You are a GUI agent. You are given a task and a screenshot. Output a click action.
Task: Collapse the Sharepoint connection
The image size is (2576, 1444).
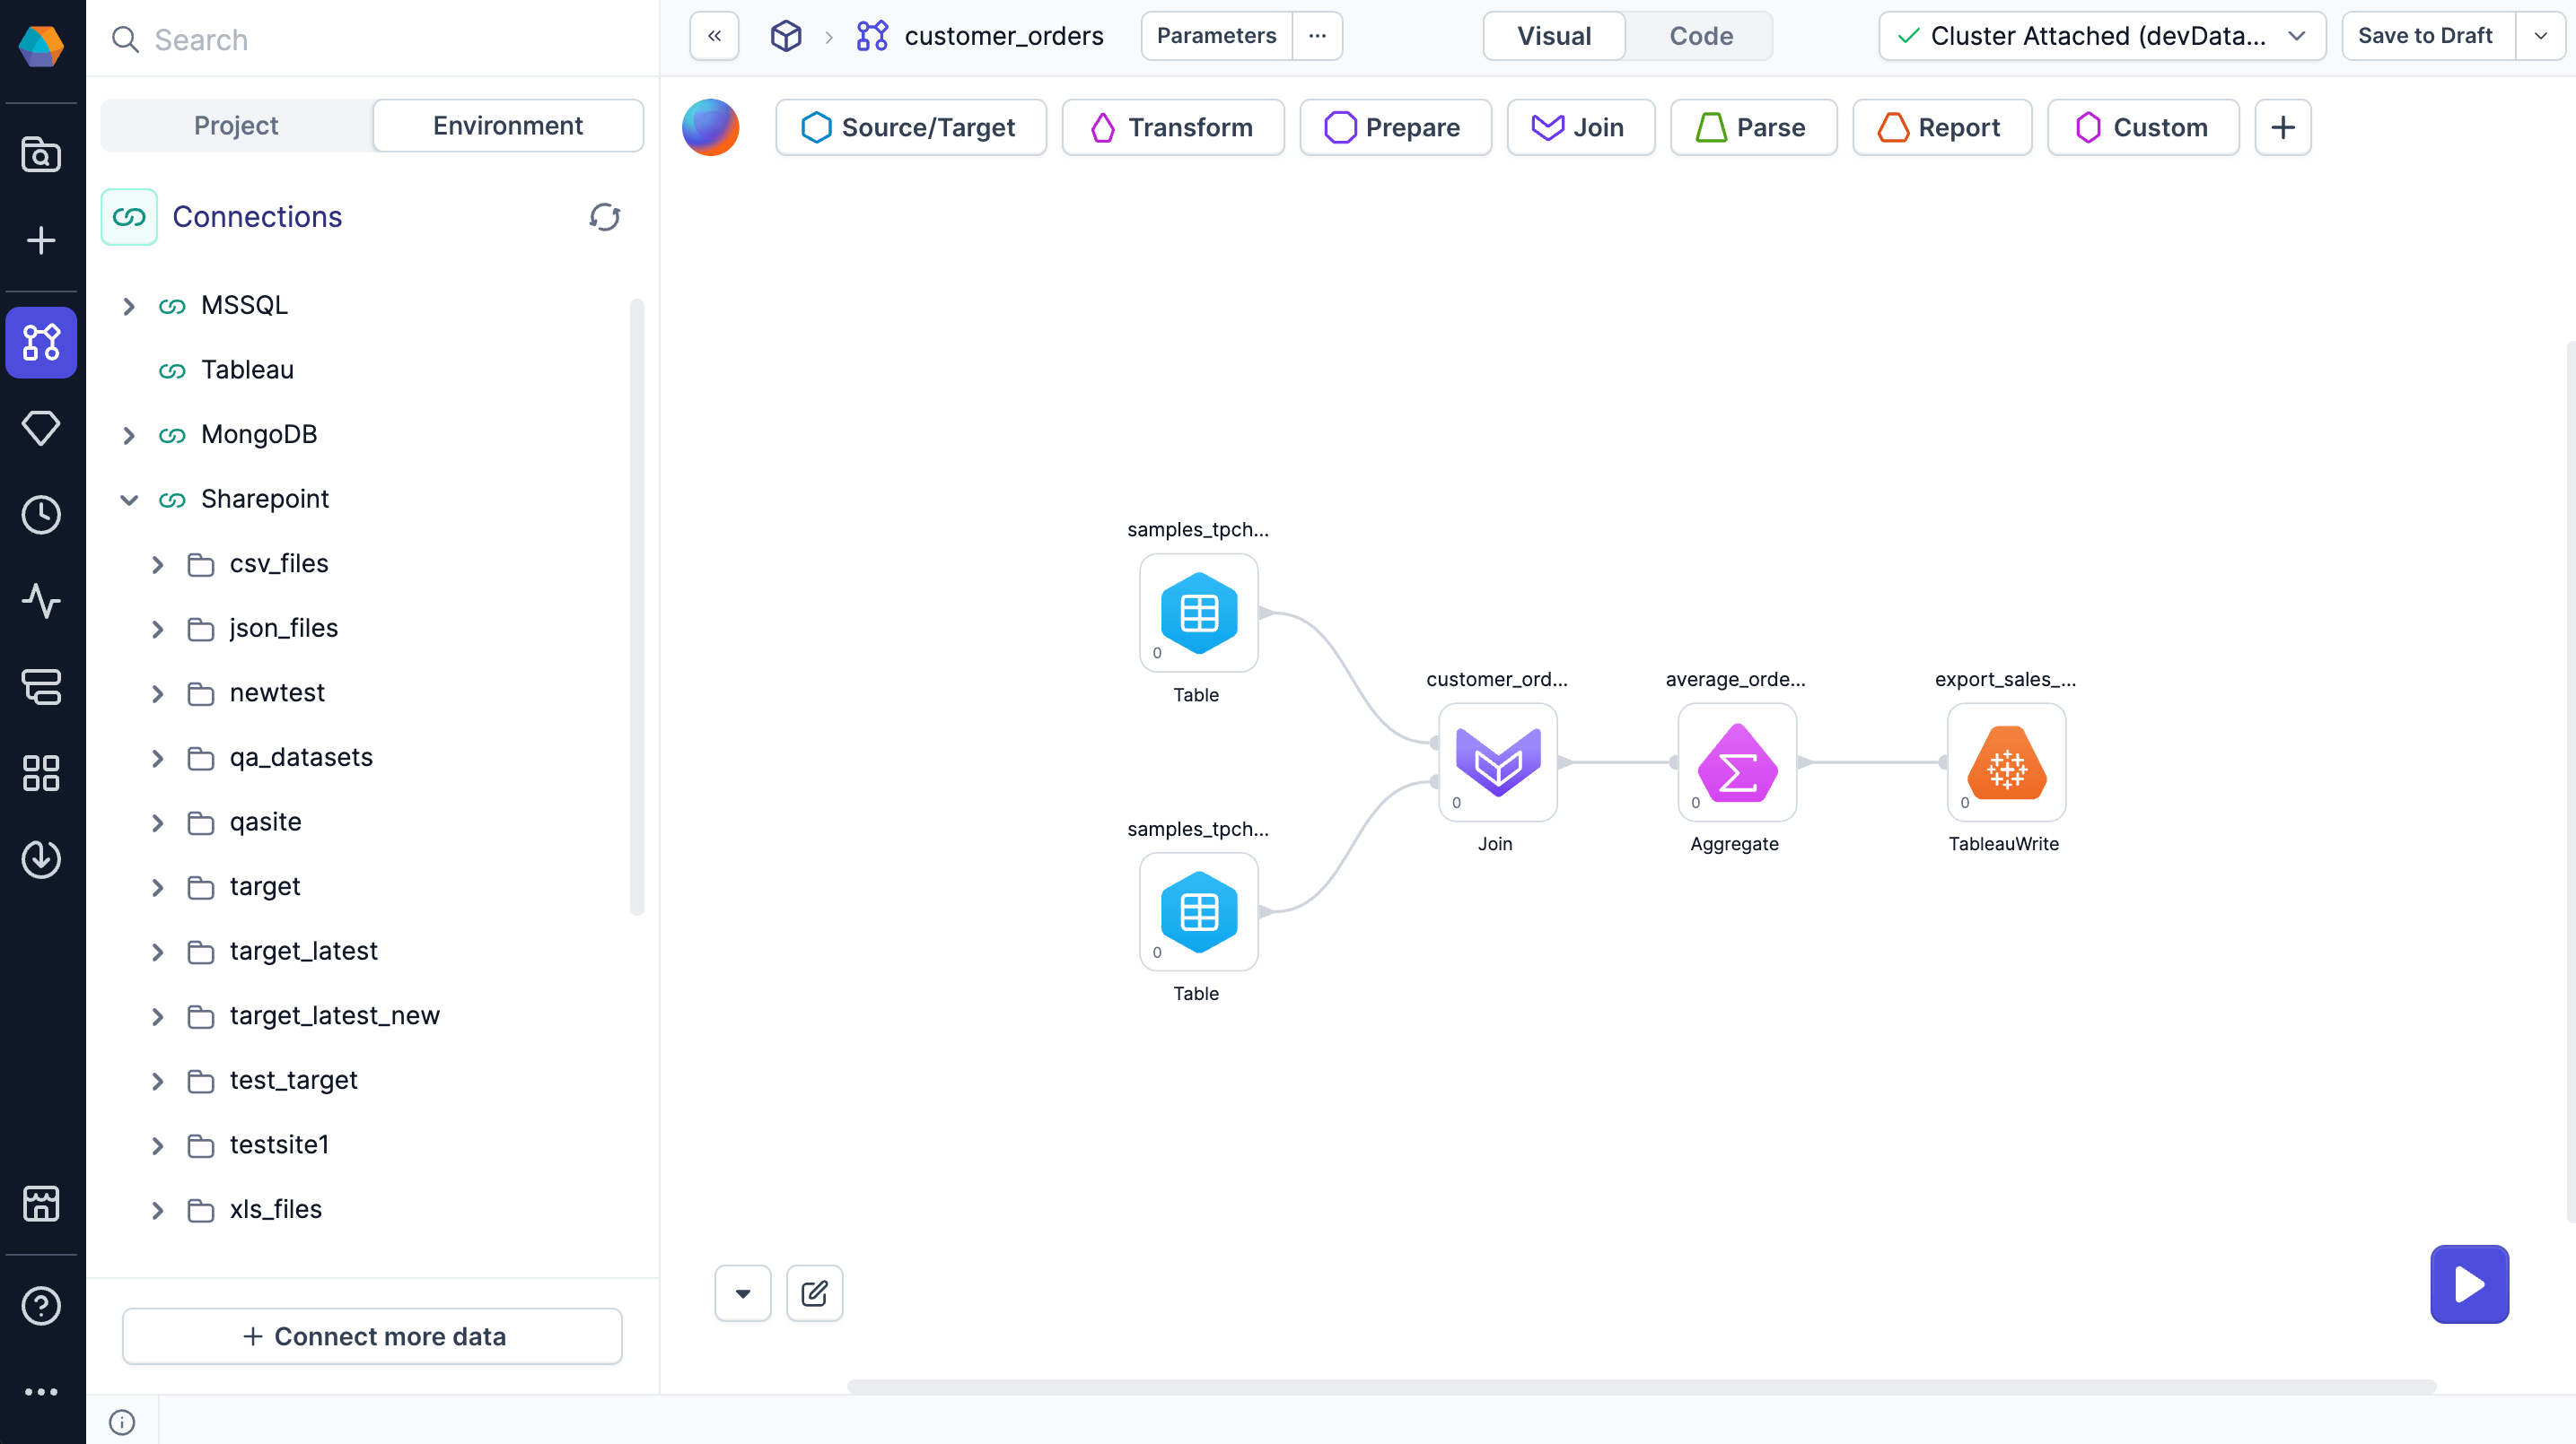click(x=128, y=500)
